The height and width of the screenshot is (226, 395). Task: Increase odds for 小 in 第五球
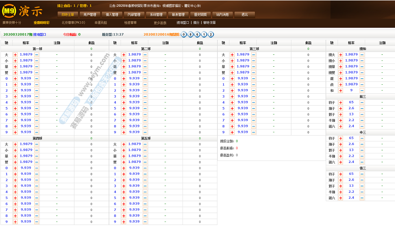click(x=123, y=150)
